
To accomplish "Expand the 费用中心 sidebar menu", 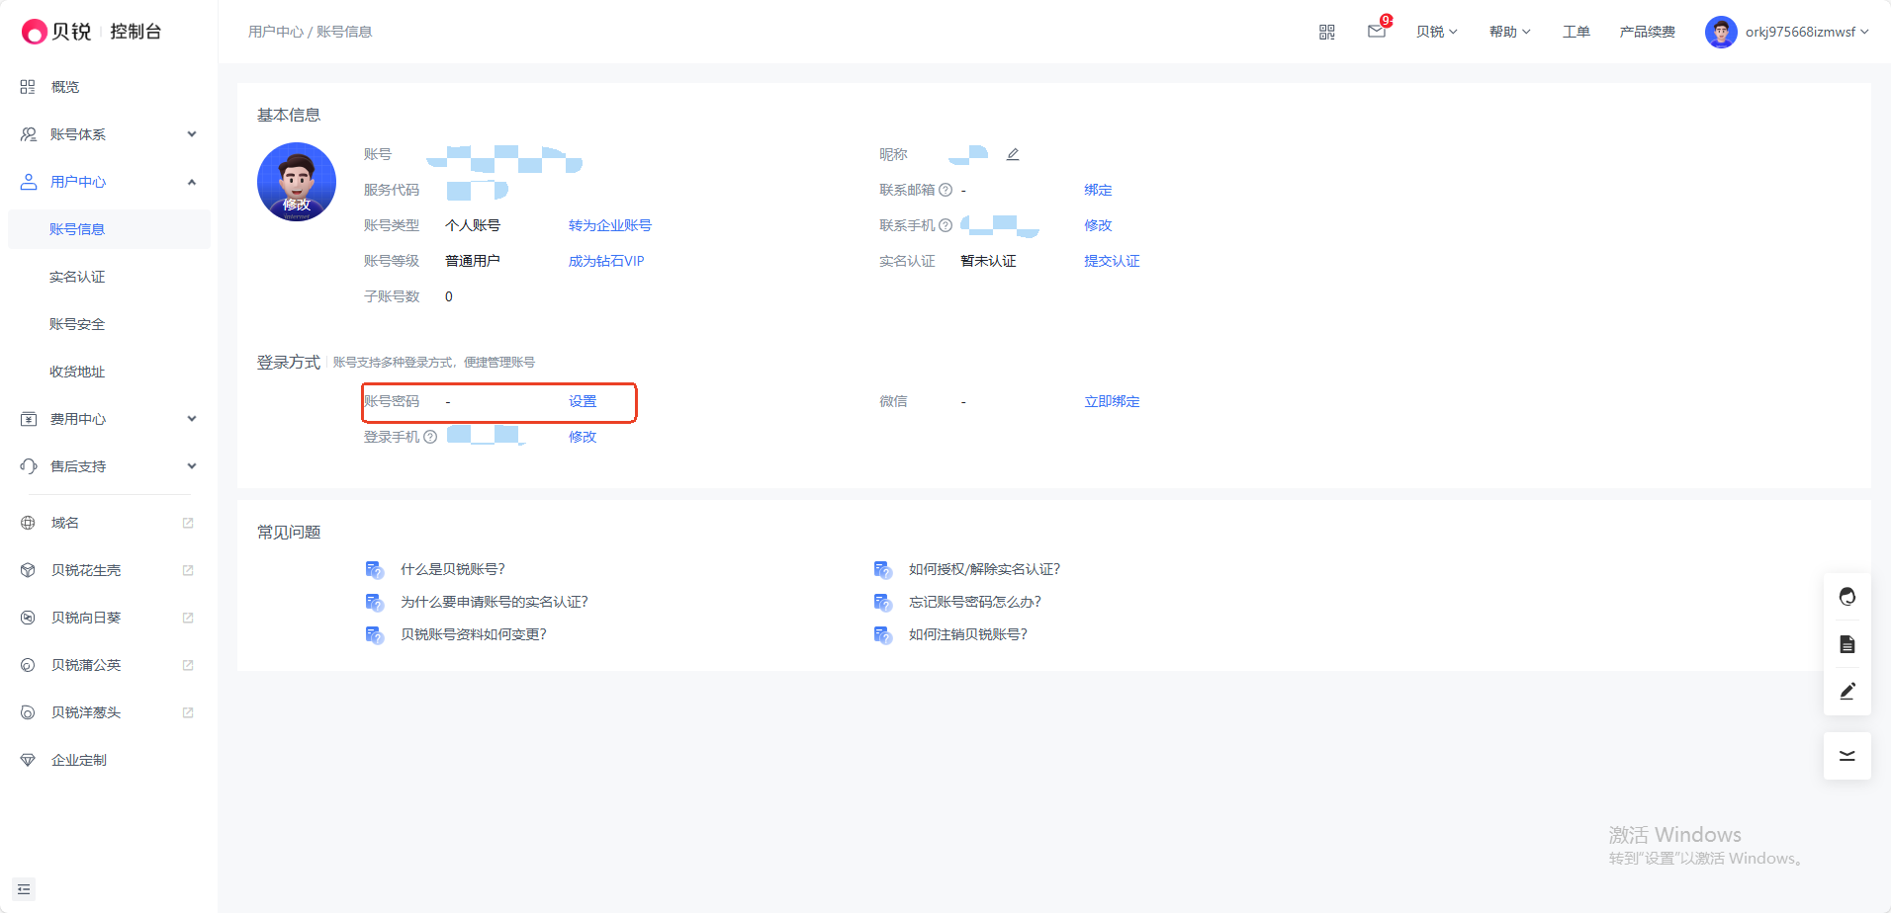I will tap(109, 419).
